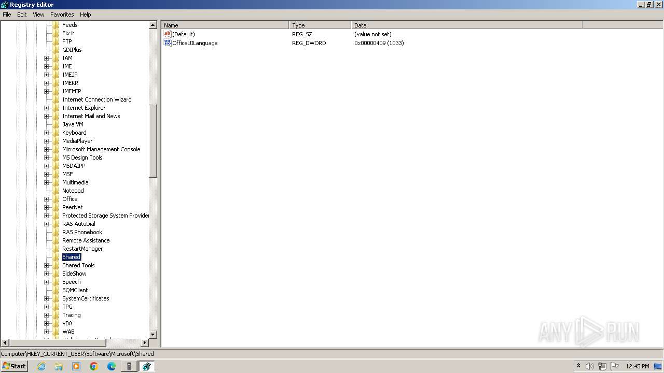Screen dimensions: 664x373
Task: Click the Feeds folder icon
Action: pyautogui.click(x=56, y=25)
